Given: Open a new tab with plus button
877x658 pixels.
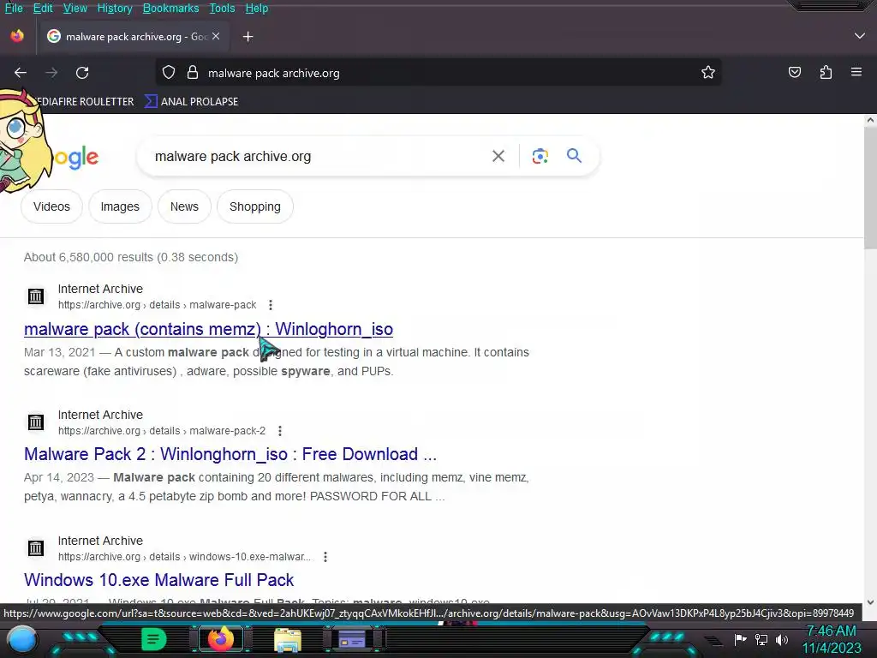Looking at the screenshot, I should [x=248, y=37].
